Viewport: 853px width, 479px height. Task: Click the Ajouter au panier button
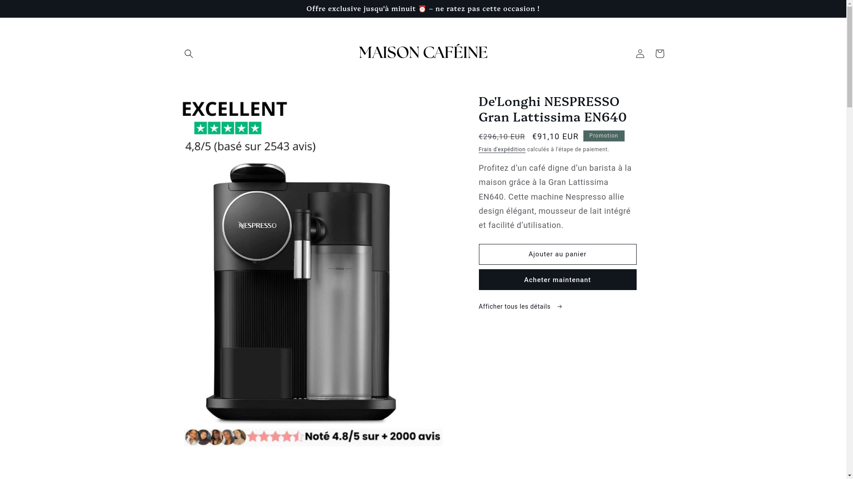pos(557,254)
